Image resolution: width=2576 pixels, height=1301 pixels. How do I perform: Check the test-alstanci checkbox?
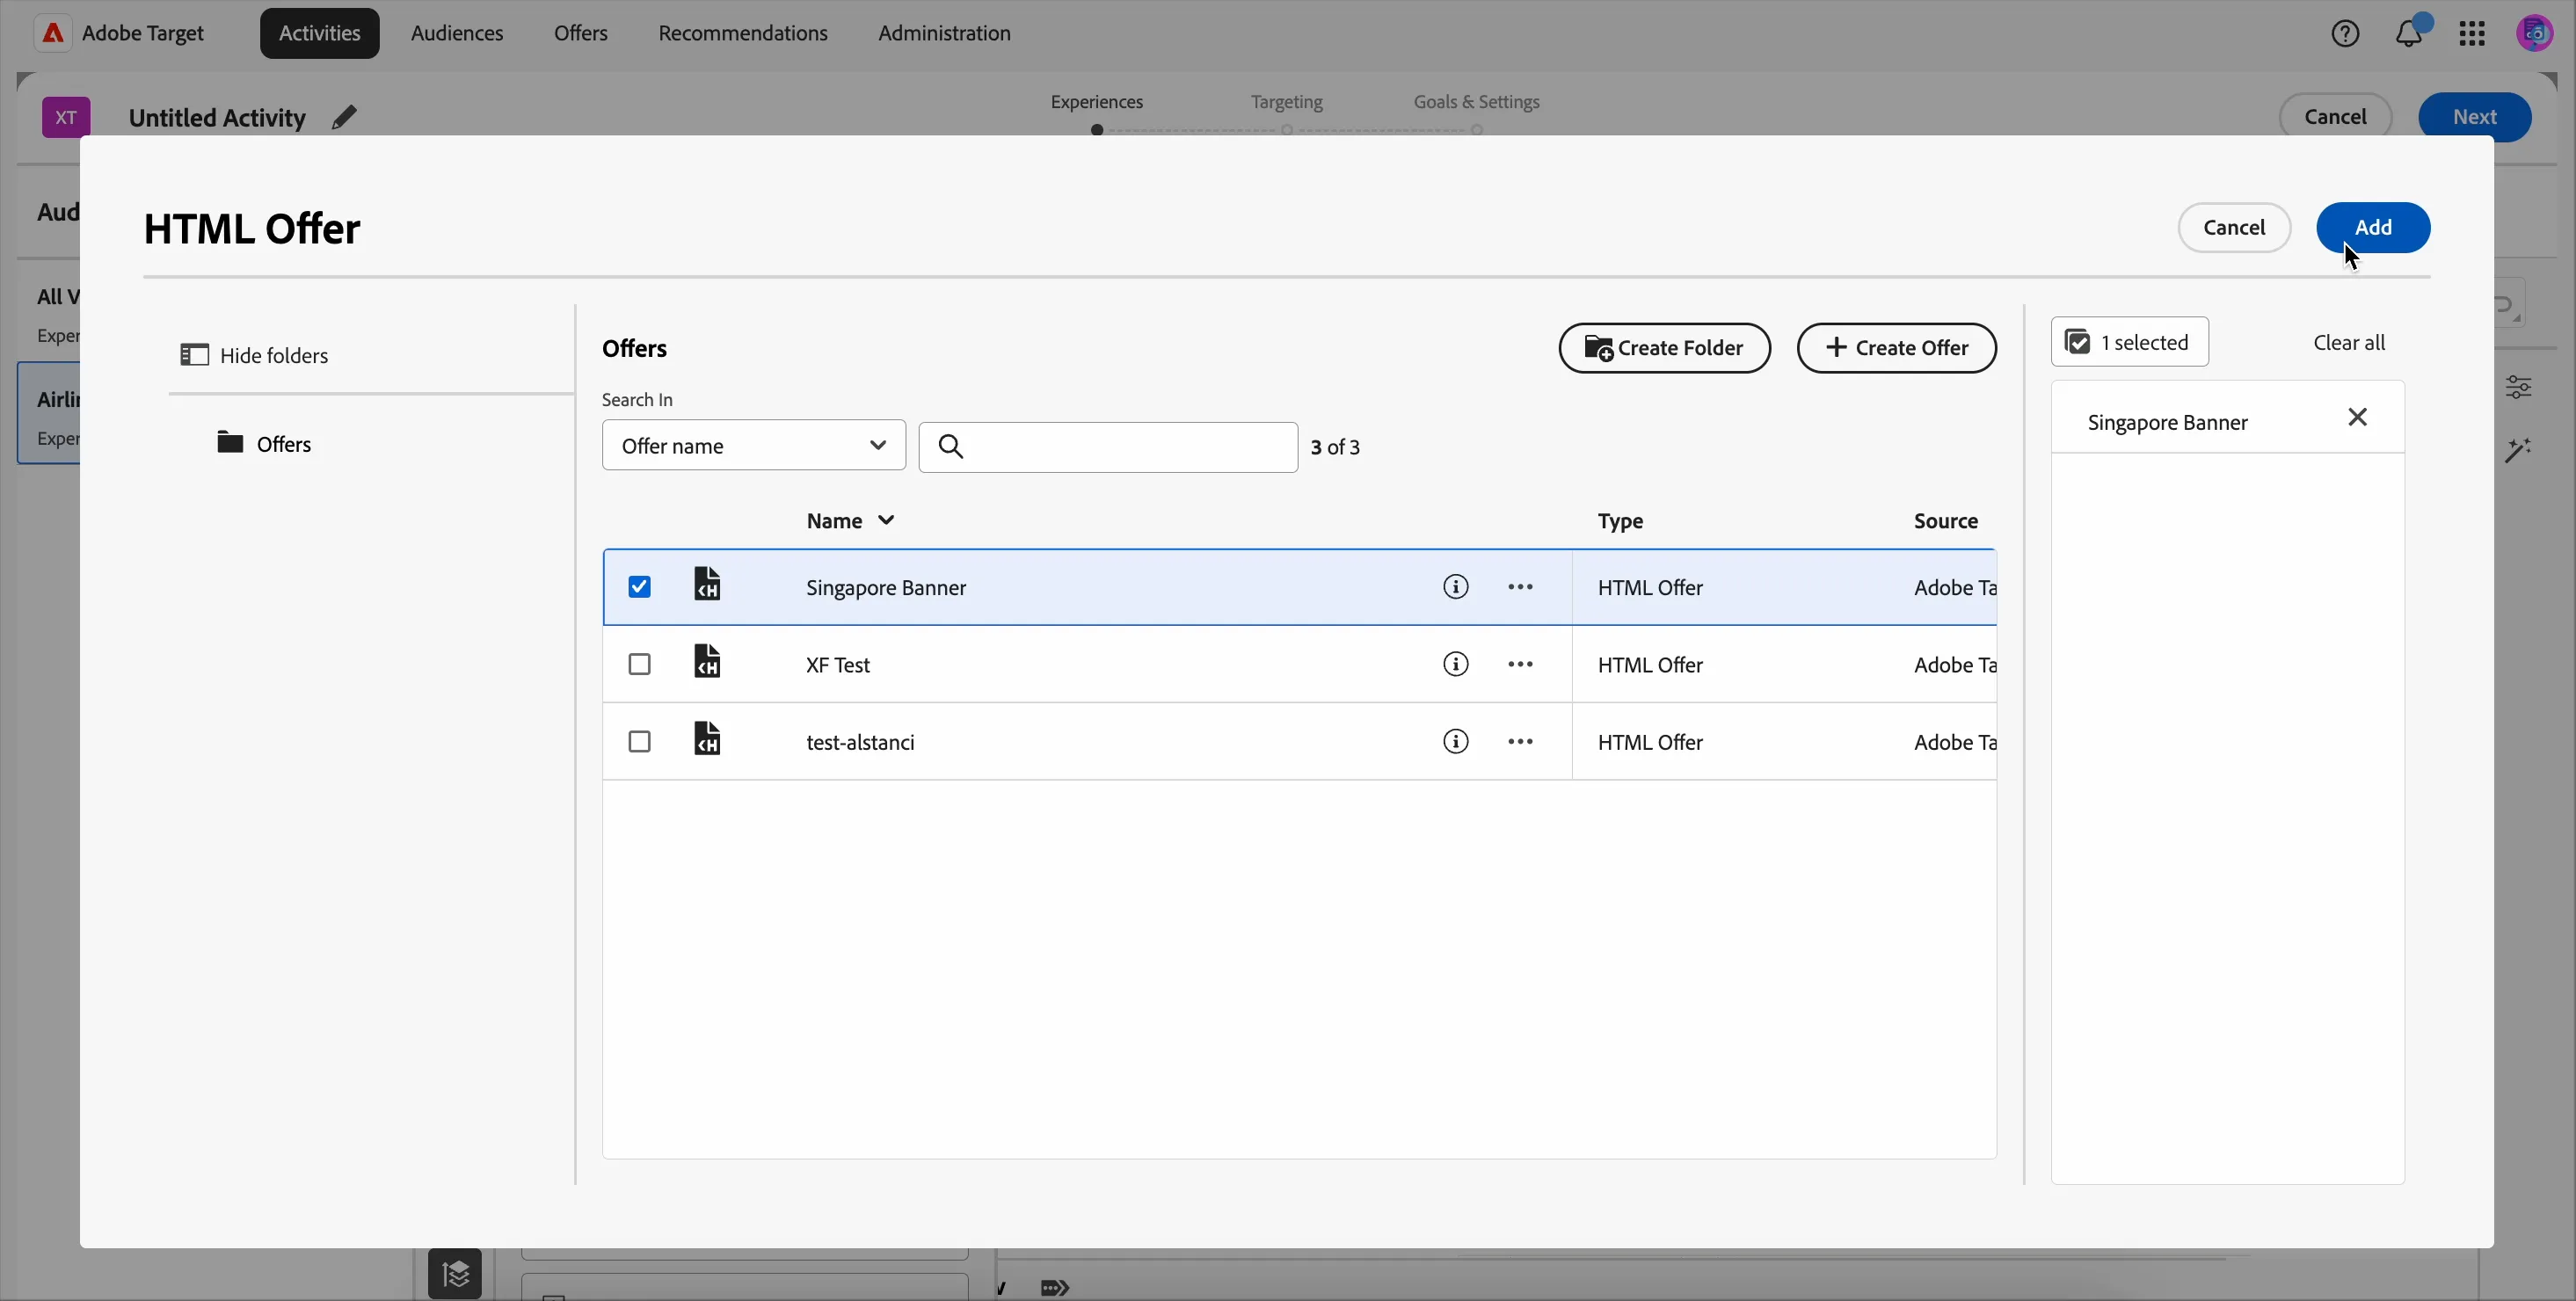tap(640, 741)
